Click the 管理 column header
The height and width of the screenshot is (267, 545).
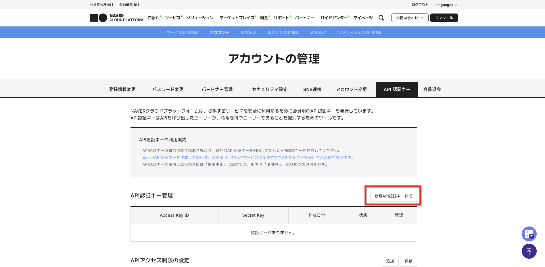[x=399, y=215]
